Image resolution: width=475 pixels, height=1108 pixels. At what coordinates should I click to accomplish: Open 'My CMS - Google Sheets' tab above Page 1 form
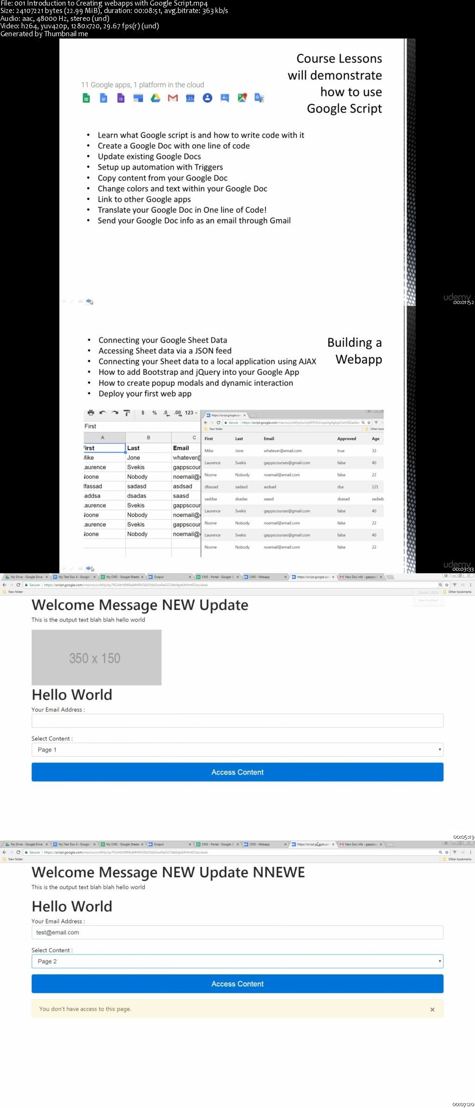click(x=122, y=577)
